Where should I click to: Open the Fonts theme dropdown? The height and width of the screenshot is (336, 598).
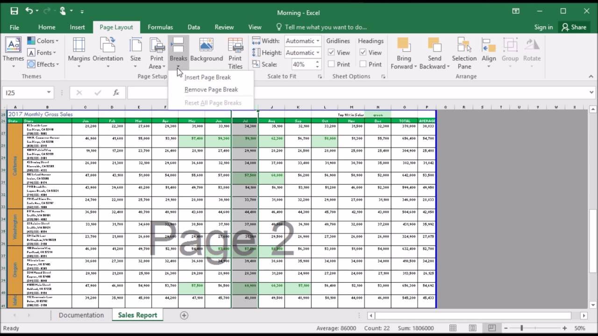42,53
